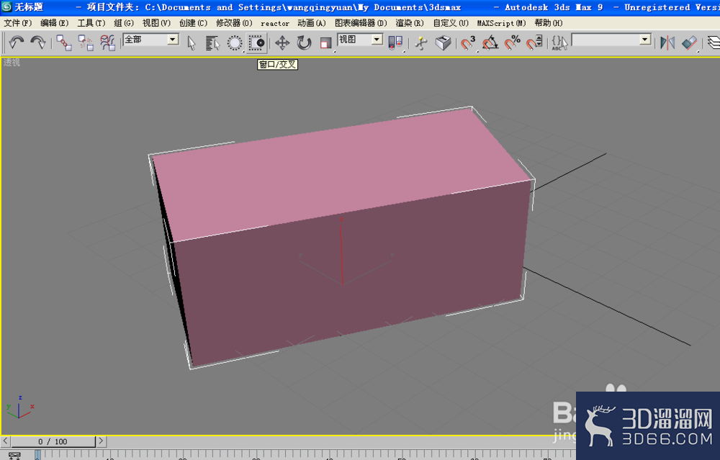Open the 自定义(U) menu
The image size is (720, 460).
451,23
